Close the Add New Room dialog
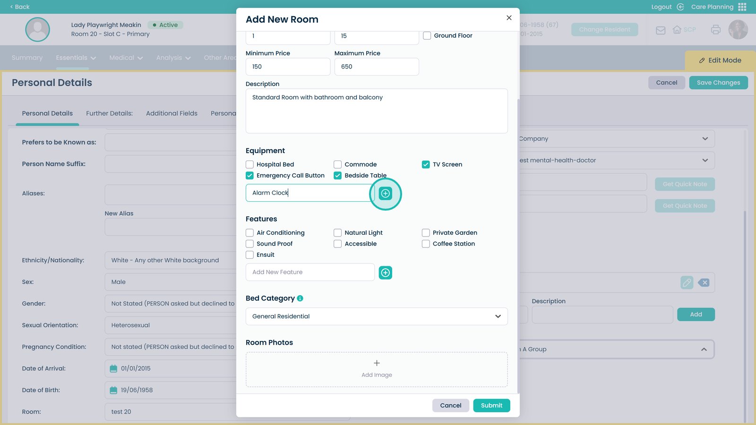The image size is (756, 425). point(509,18)
